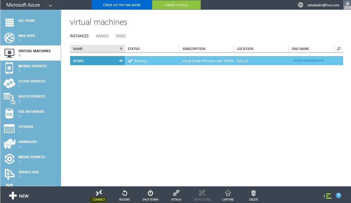
Task: Restart the selected virtual machine
Action: pos(124,193)
